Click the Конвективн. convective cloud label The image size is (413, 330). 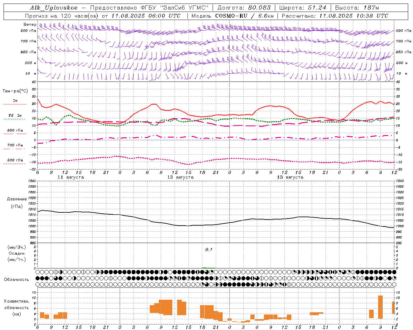coord(17,301)
